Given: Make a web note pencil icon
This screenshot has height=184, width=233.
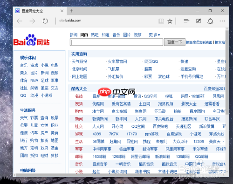Looking at the screenshot, I should click(199, 21).
